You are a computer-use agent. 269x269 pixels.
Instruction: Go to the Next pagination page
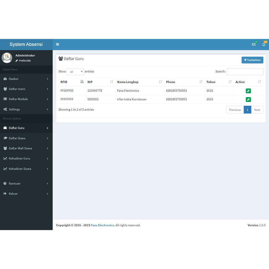(257, 110)
